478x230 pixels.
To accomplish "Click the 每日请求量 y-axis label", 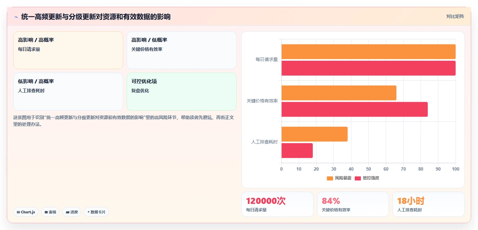I will click(x=266, y=59).
